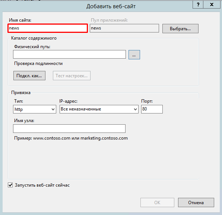Click the Пул приложений news field
The height and width of the screenshot is (215, 222).
124,28
